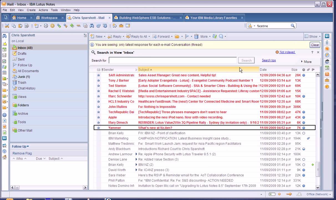
Task: Open the Yammer What's new at Nz.ibm message
Action: [x=205, y=128]
